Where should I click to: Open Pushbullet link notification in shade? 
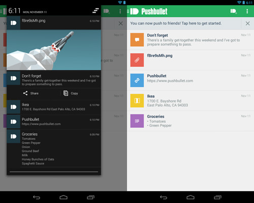54,122
